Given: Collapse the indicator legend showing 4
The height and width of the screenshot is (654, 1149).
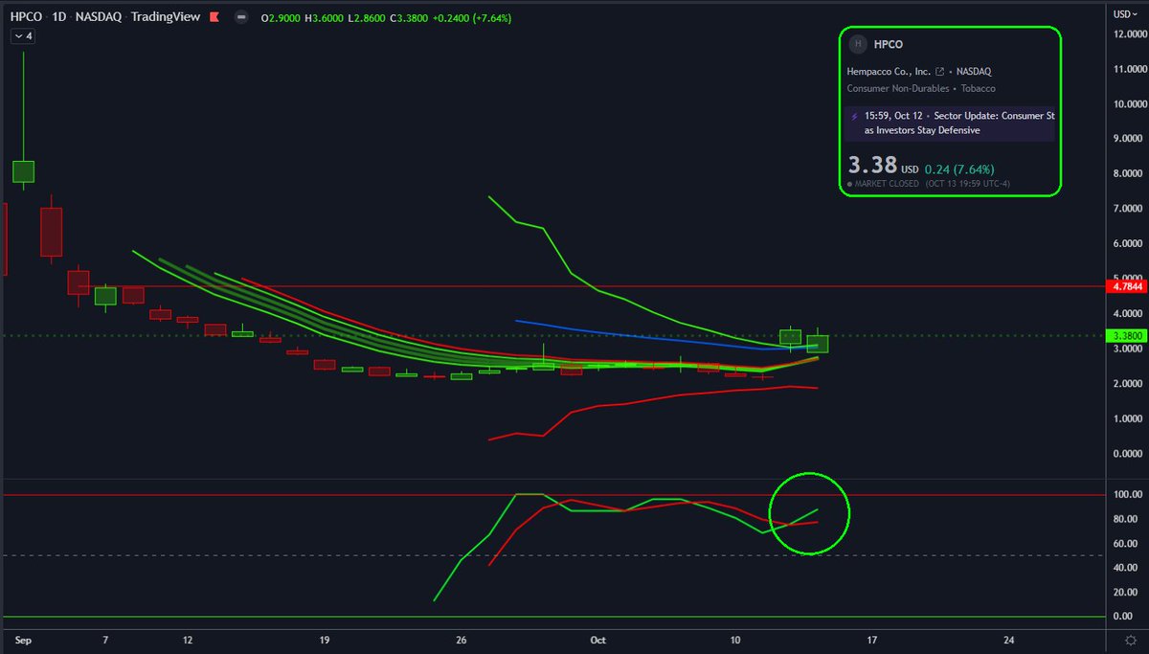Looking at the screenshot, I should pos(24,36).
